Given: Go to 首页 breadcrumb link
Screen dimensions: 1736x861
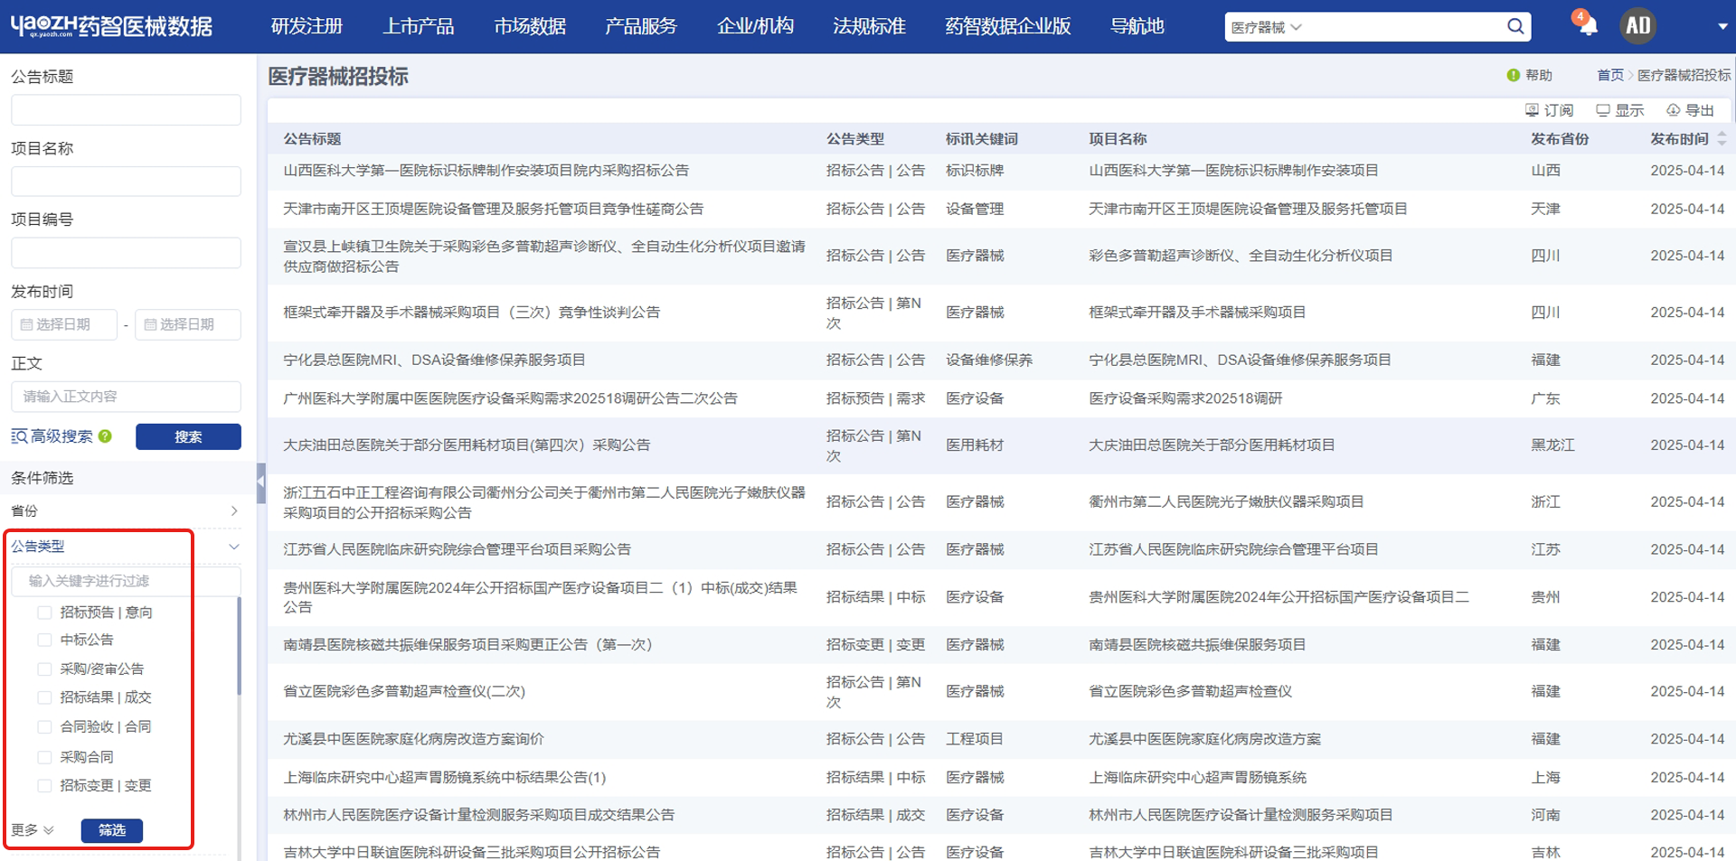Looking at the screenshot, I should (x=1610, y=75).
